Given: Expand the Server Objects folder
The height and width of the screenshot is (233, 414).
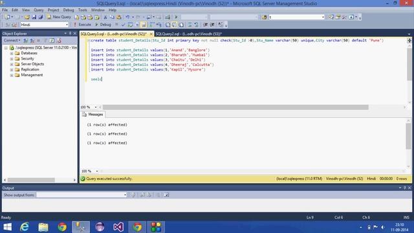Looking at the screenshot, I should (x=12, y=64).
